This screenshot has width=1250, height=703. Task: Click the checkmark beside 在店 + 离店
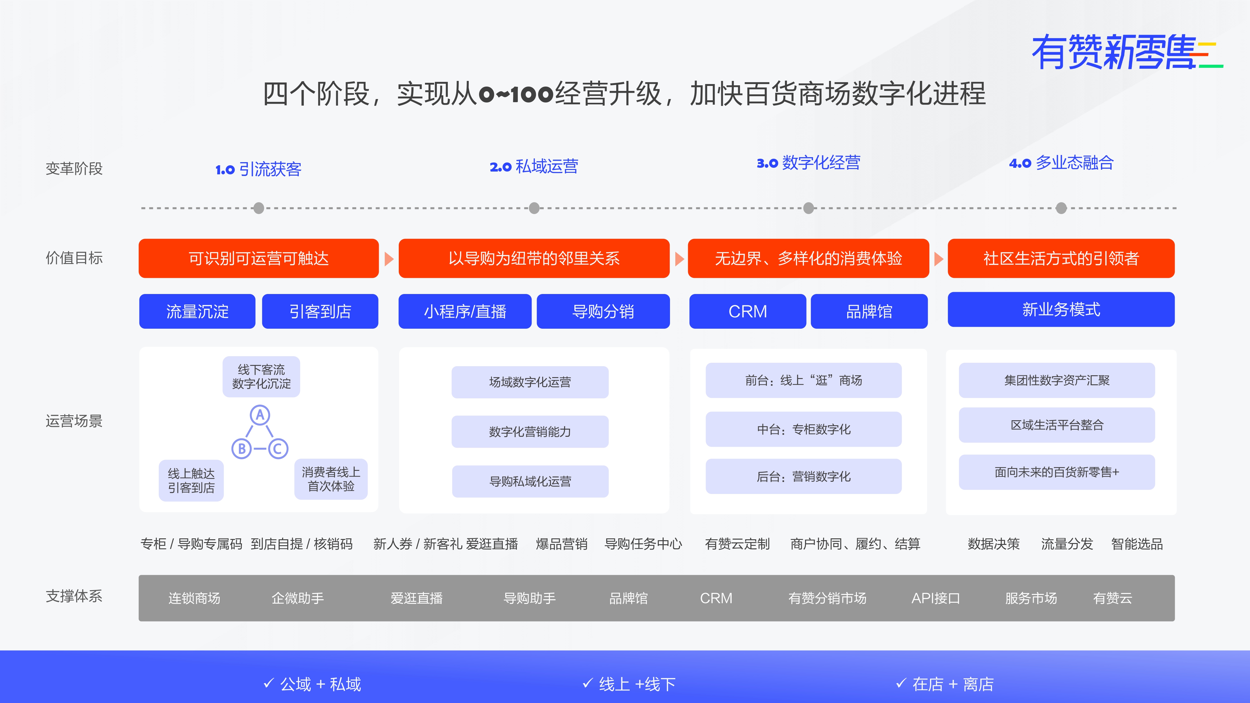[x=901, y=683]
